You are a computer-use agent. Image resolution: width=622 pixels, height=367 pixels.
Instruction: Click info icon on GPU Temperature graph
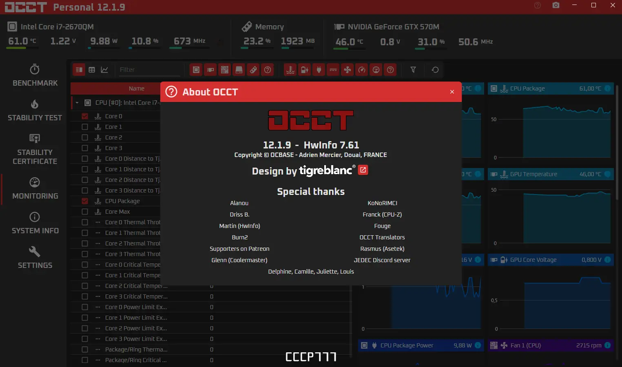click(x=608, y=174)
